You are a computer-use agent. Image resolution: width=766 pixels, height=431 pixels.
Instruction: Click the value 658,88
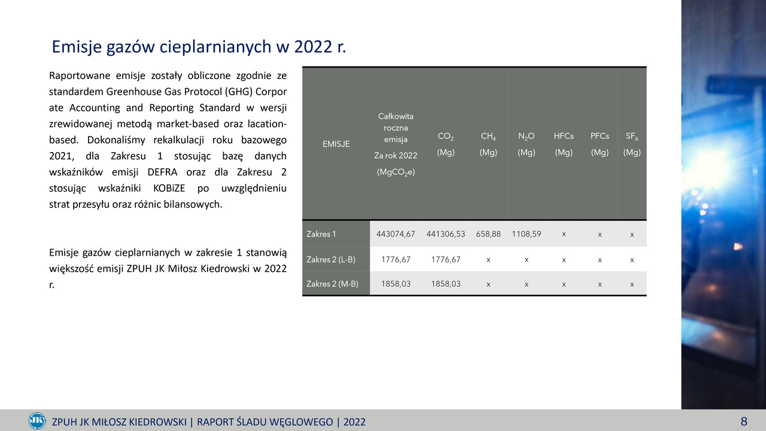click(x=488, y=234)
